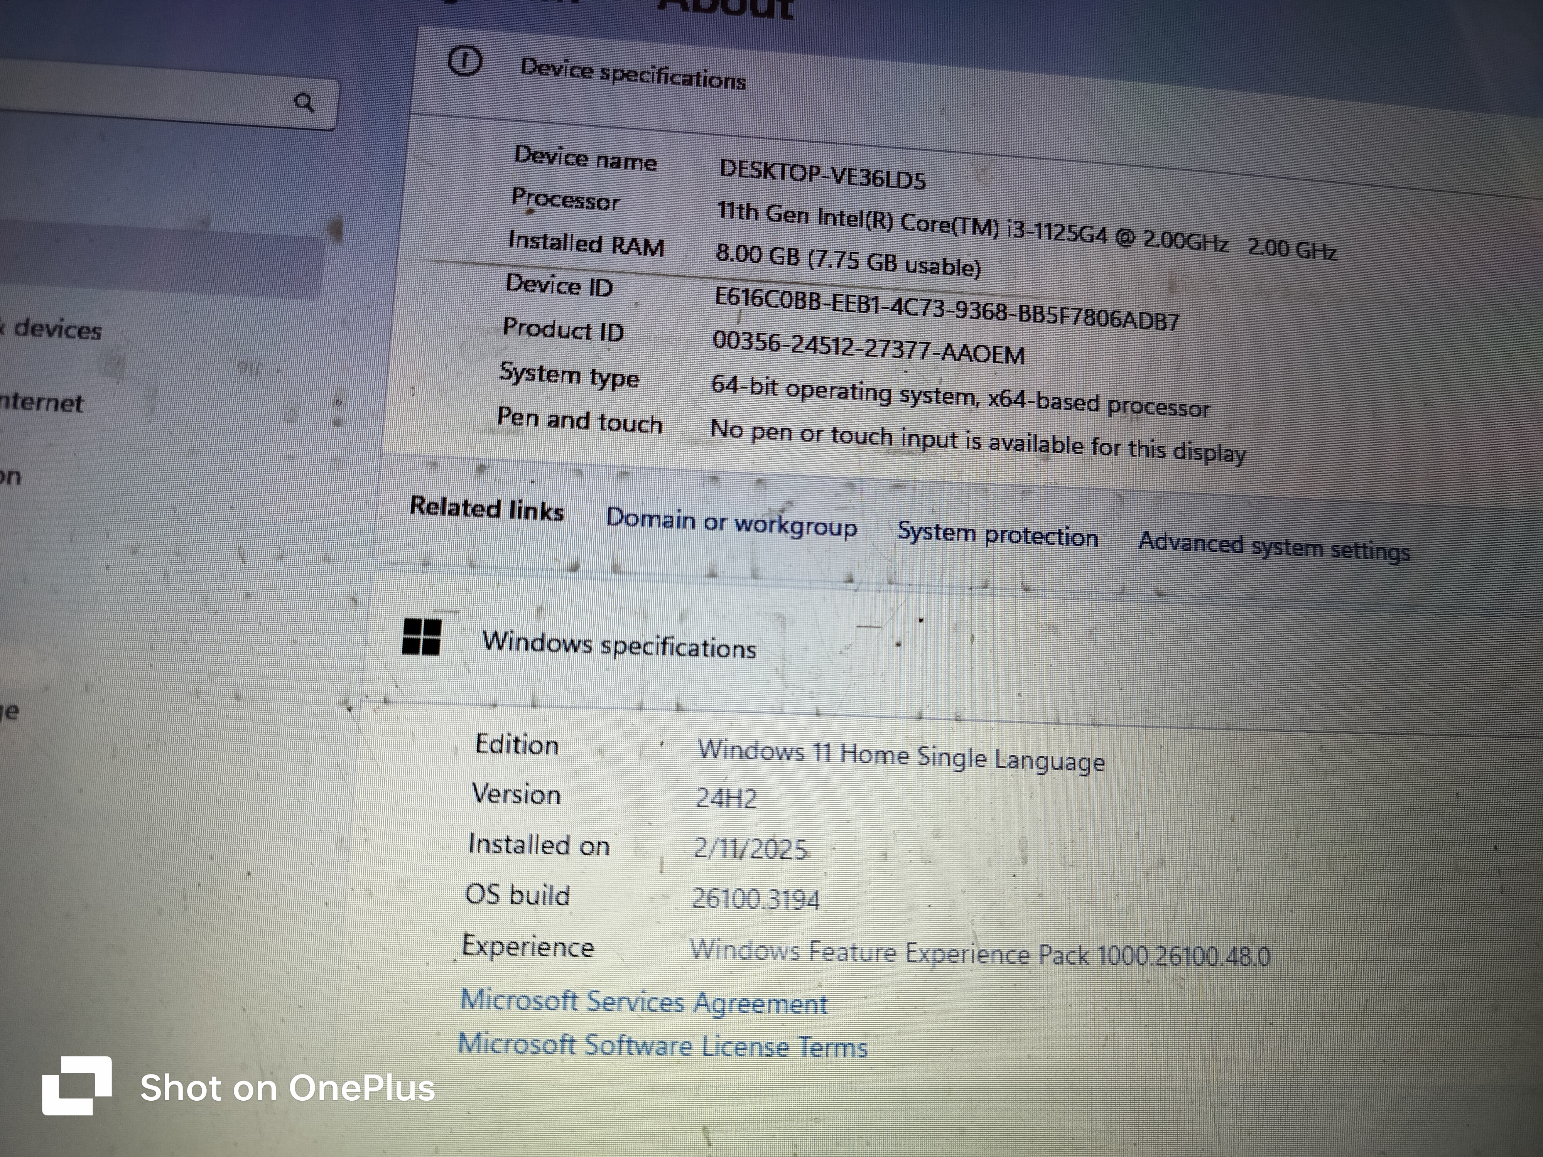The height and width of the screenshot is (1157, 1543).
Task: Click the Windows logo icon
Action: 422,637
